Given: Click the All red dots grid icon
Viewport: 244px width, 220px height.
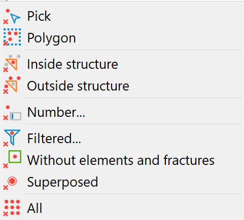Looking at the screenshot, I should click(12, 208).
